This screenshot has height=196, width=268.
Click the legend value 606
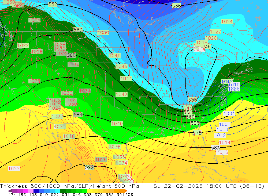129,194
